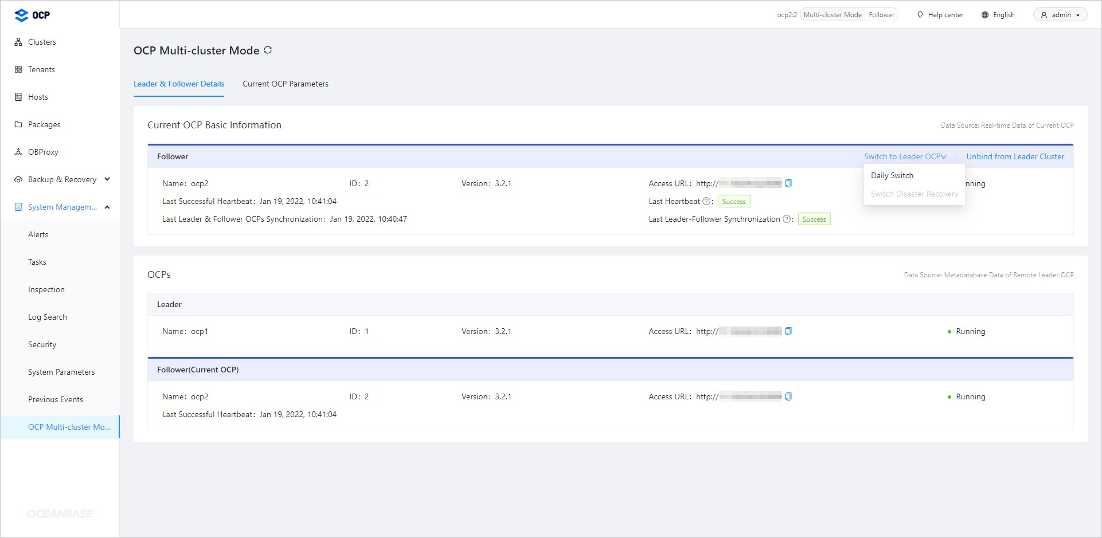Collapse the System Management menu chevron
This screenshot has width=1102, height=538.
(107, 207)
